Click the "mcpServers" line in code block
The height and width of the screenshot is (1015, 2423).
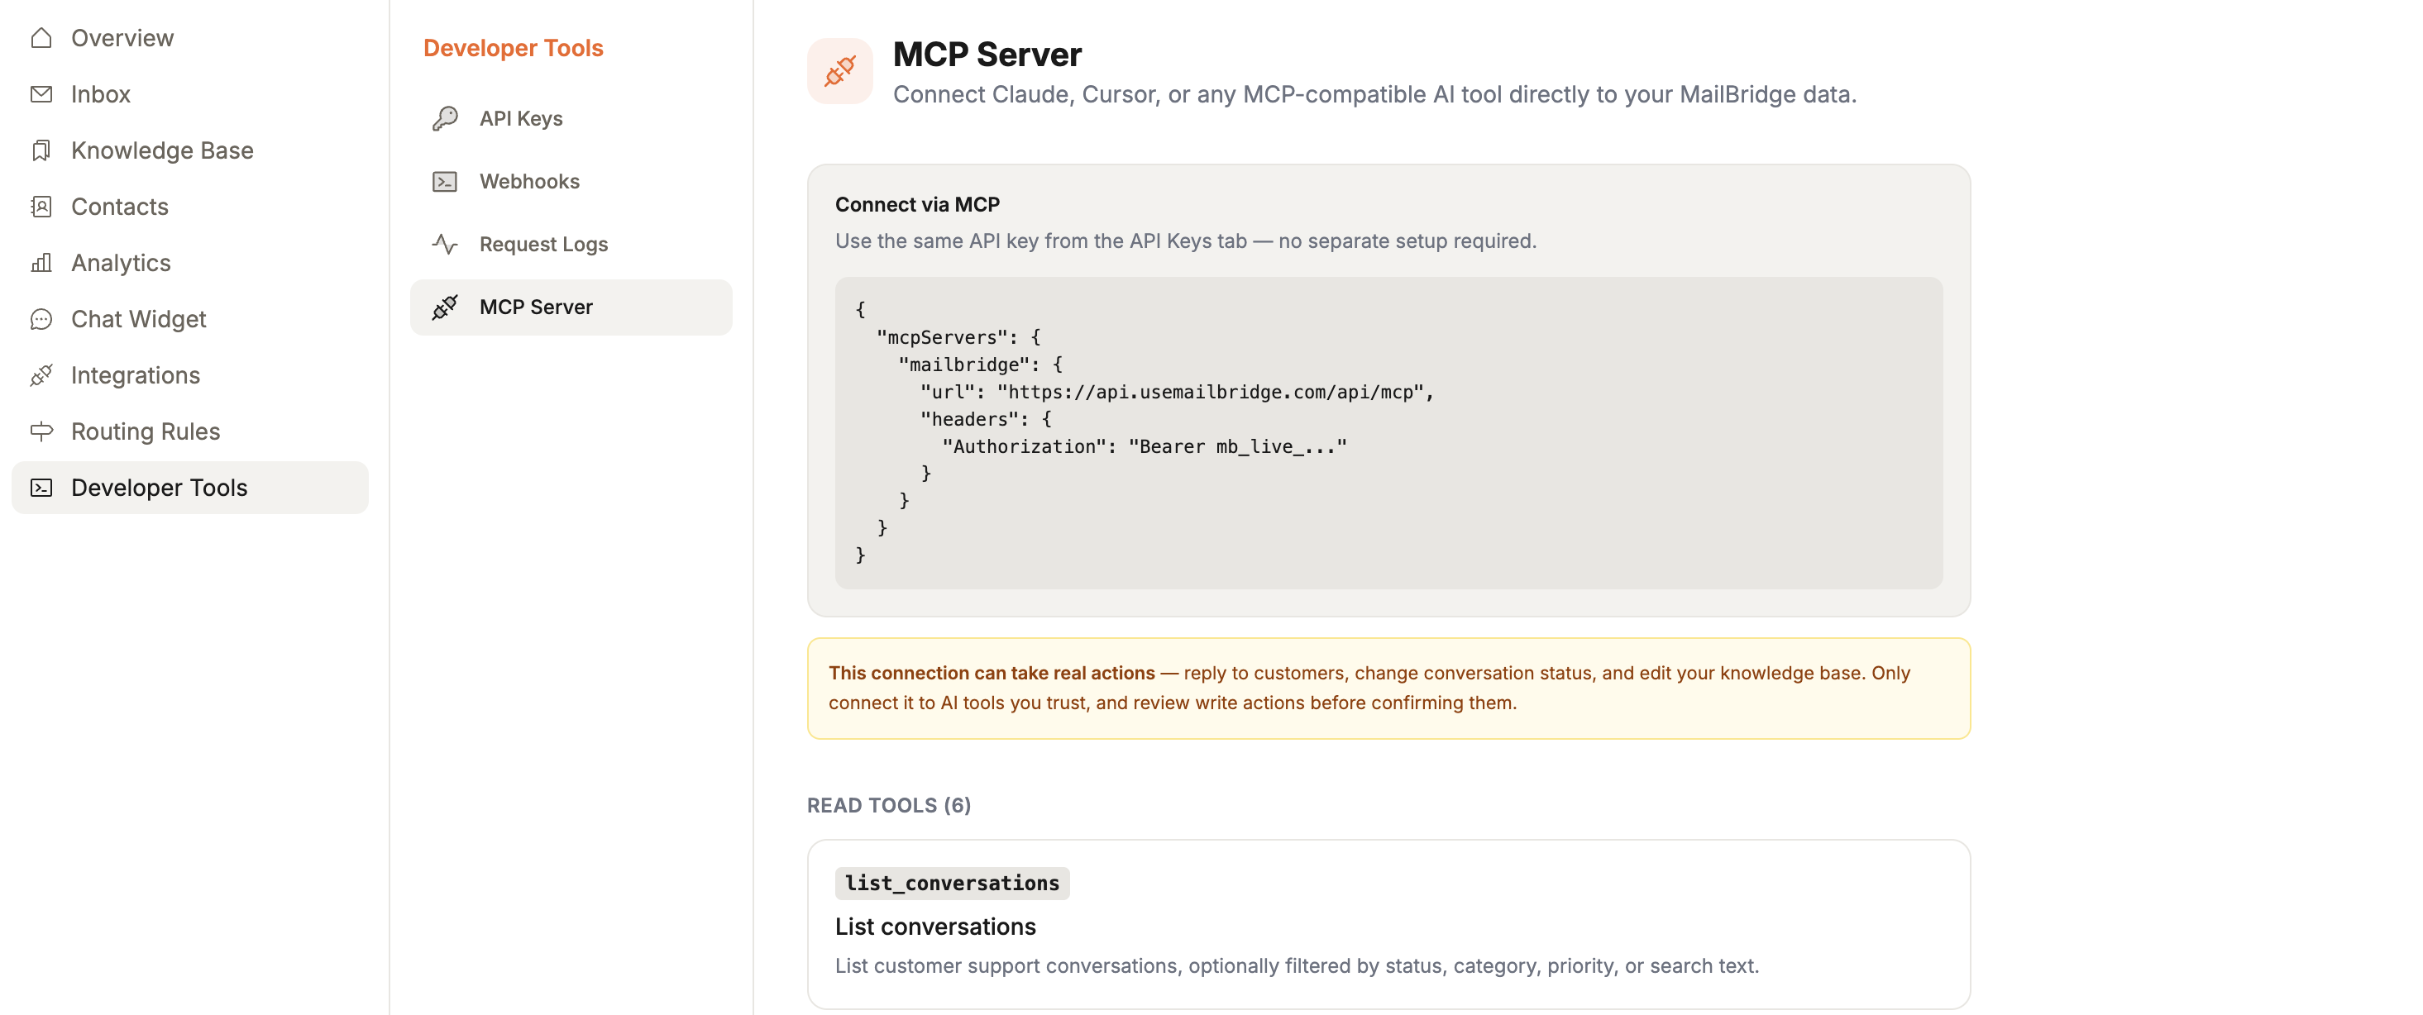click(x=958, y=337)
